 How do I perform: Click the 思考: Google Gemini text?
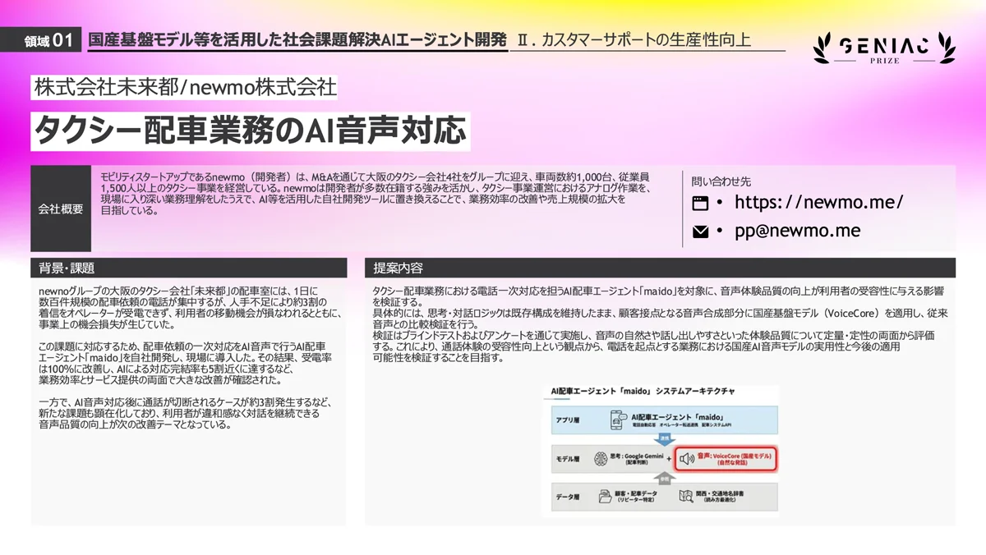[637, 456]
